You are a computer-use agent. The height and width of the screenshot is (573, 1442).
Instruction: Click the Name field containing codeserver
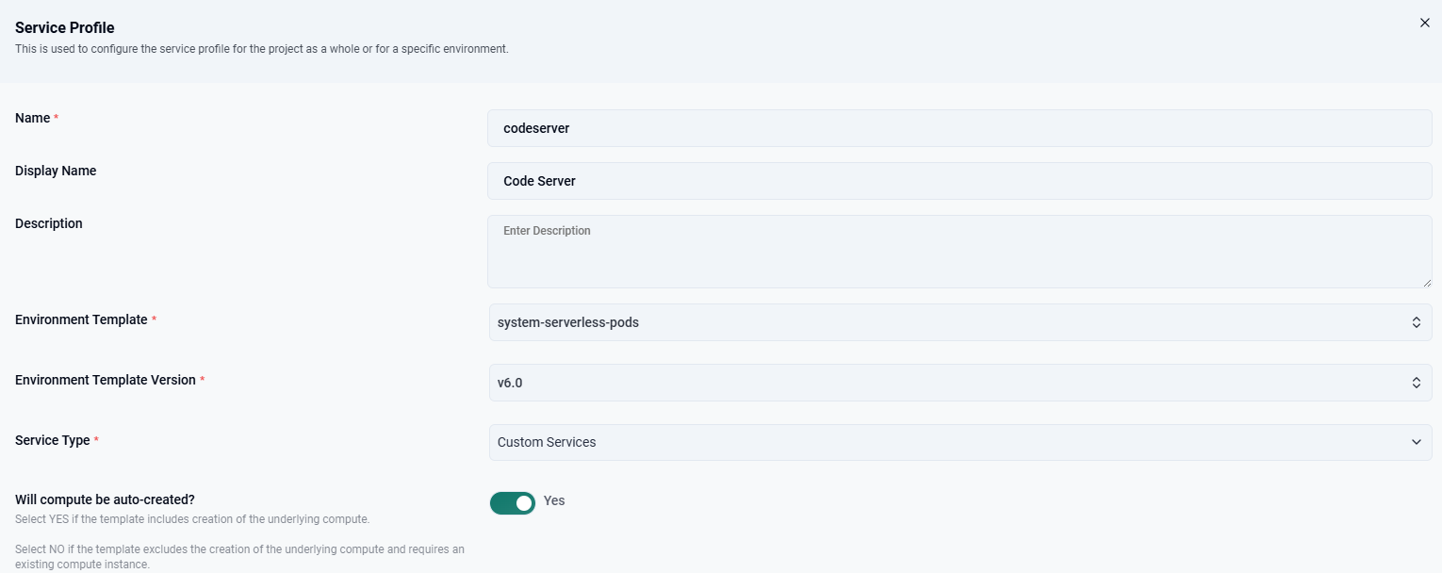pos(959,128)
